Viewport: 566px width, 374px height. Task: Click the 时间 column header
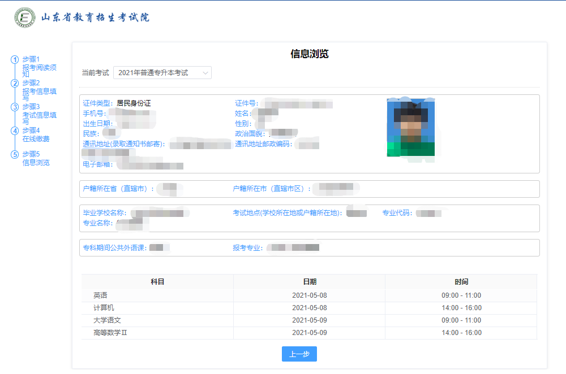point(461,282)
